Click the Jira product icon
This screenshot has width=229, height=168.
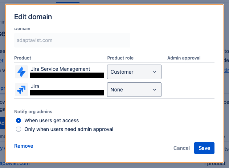tap(21, 90)
